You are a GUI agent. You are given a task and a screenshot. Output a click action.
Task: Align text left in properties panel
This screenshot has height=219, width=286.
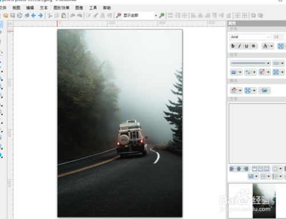(232, 169)
